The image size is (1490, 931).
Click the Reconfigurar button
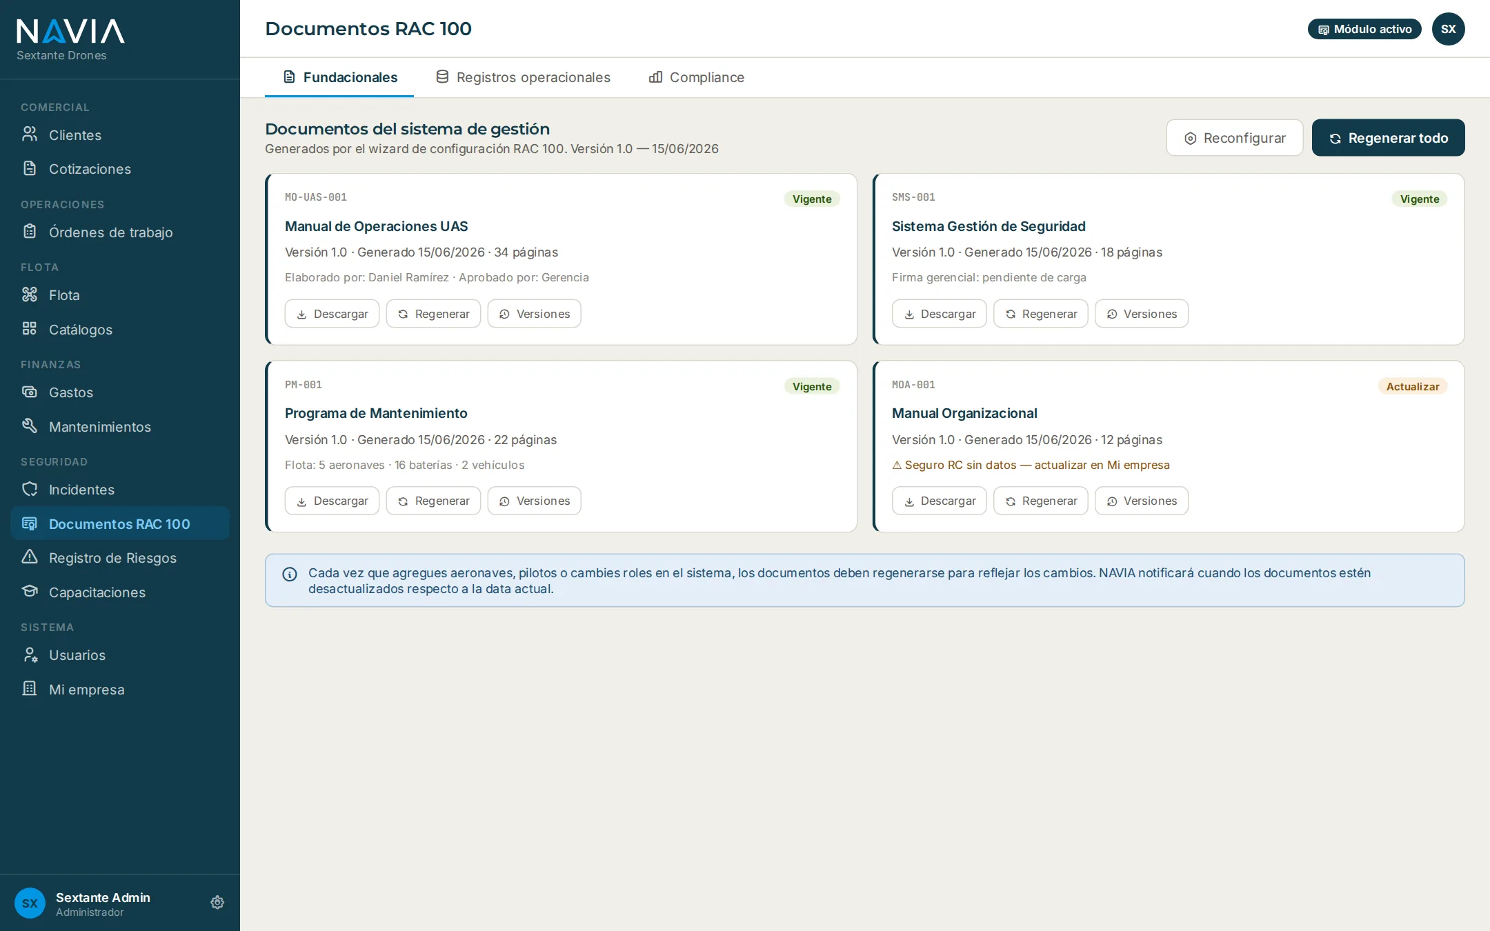(x=1235, y=138)
